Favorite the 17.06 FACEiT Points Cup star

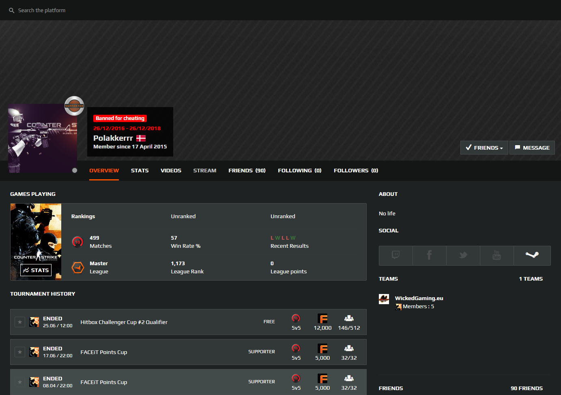point(20,352)
